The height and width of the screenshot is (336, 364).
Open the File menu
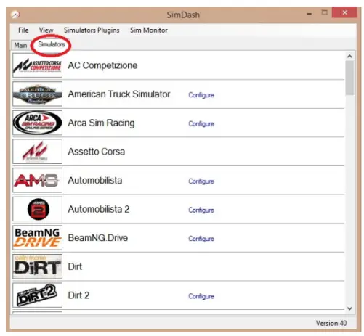(x=23, y=30)
